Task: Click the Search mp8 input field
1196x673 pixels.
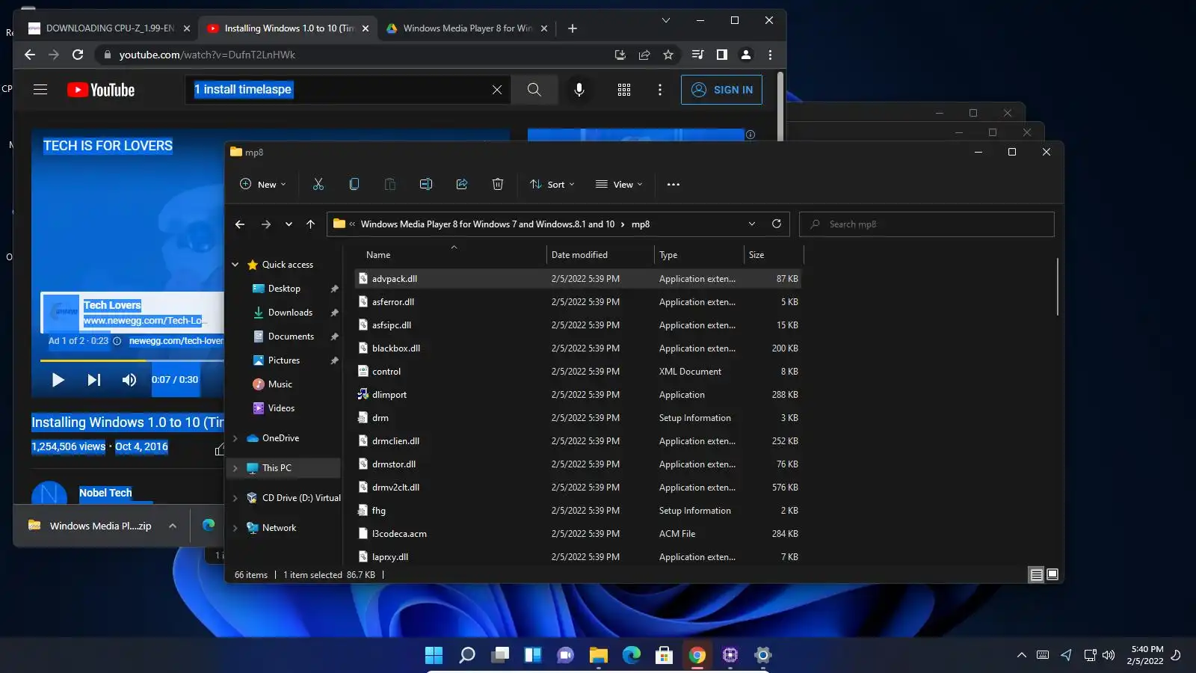Action: click(927, 224)
